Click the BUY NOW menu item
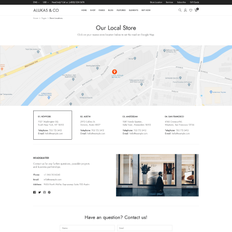 (x=146, y=10)
